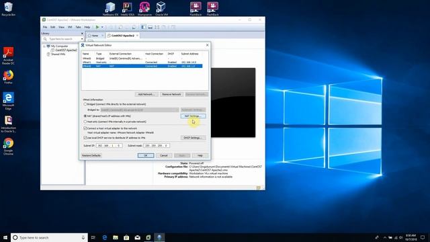Open the File menu in VMware Workstation
Viewport: 430px width, 242px height.
(45, 27)
